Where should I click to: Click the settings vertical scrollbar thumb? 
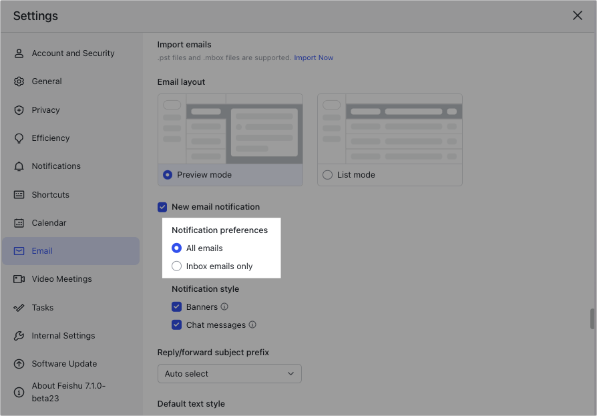(x=592, y=319)
